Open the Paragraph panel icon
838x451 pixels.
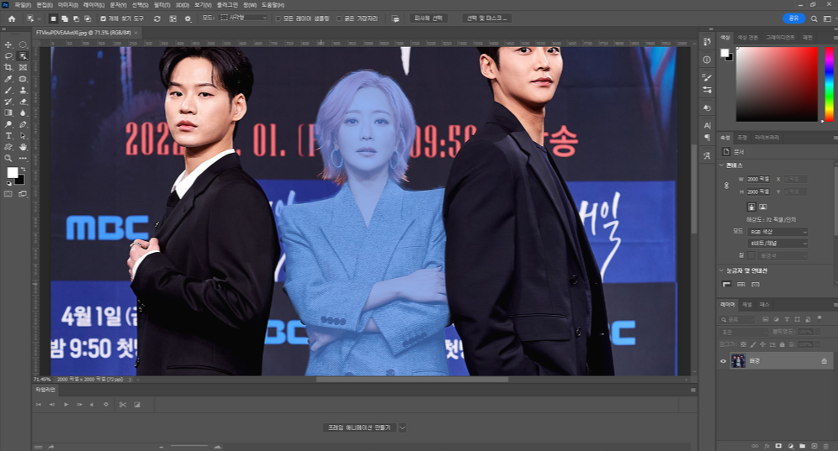coord(707,138)
